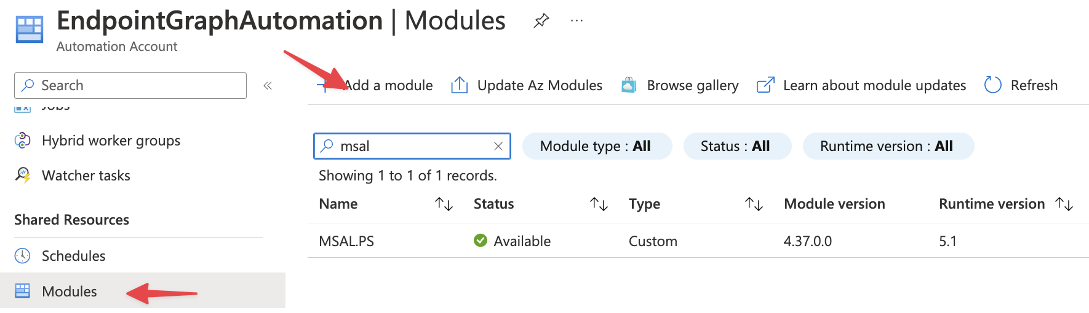Click the sidebar Search field
1089x313 pixels.
(130, 86)
